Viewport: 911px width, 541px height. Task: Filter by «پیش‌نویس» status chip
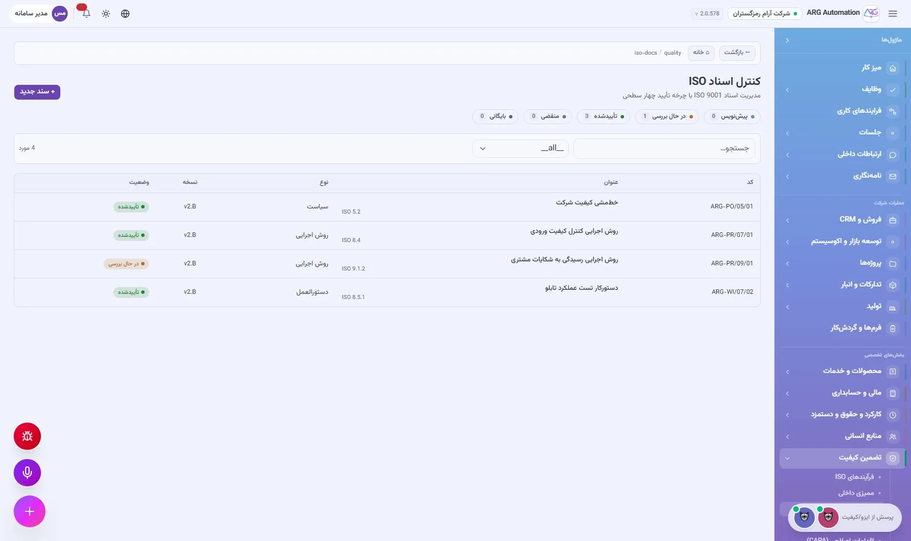[x=732, y=116]
